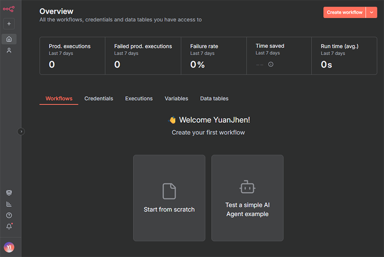Open the cube-shaped icon in lower sidebar
Image resolution: width=384 pixels, height=257 pixels.
coord(9,193)
